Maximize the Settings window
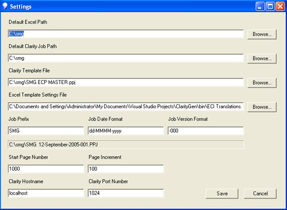 [x=270, y=6]
